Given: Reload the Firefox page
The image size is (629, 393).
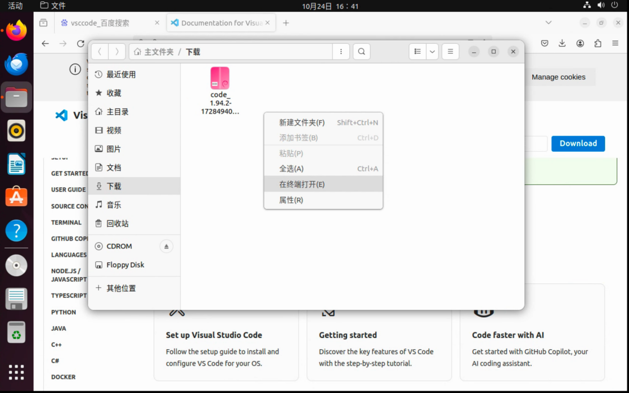Looking at the screenshot, I should (x=80, y=43).
